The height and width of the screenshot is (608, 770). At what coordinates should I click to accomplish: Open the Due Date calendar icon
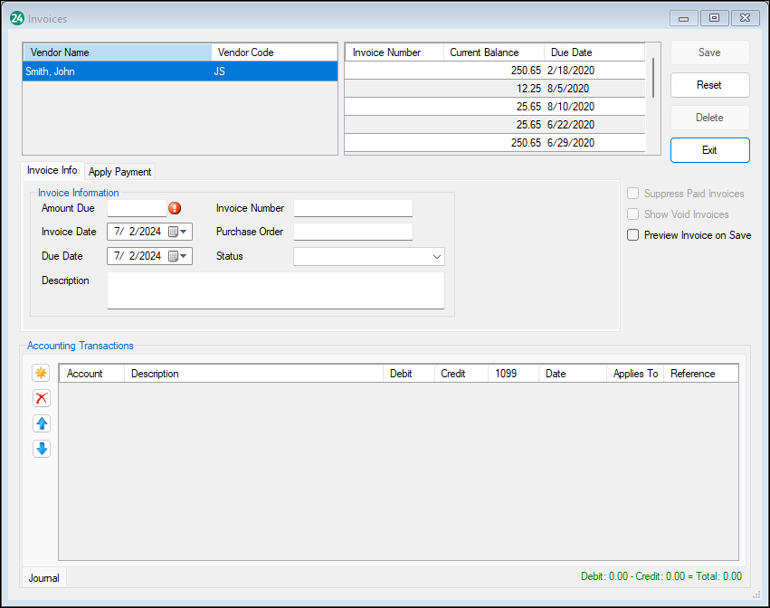pos(171,256)
